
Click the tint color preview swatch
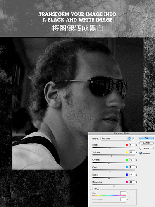coord(132,197)
